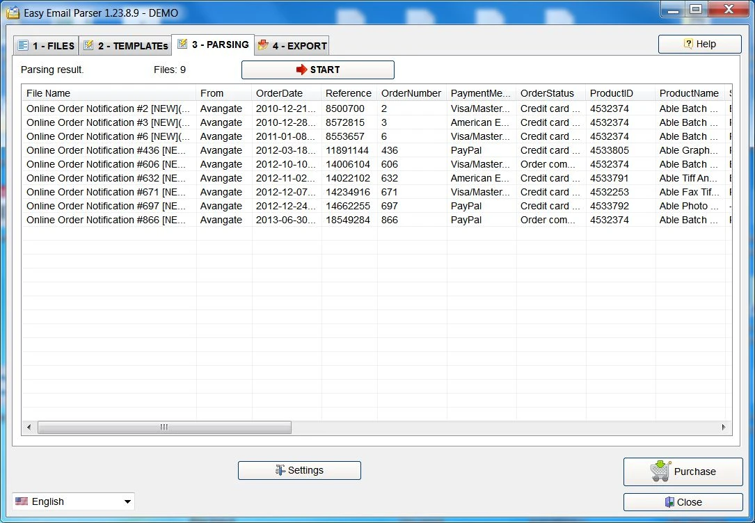Open Help with the question mark button
This screenshot has width=755, height=523.
699,44
